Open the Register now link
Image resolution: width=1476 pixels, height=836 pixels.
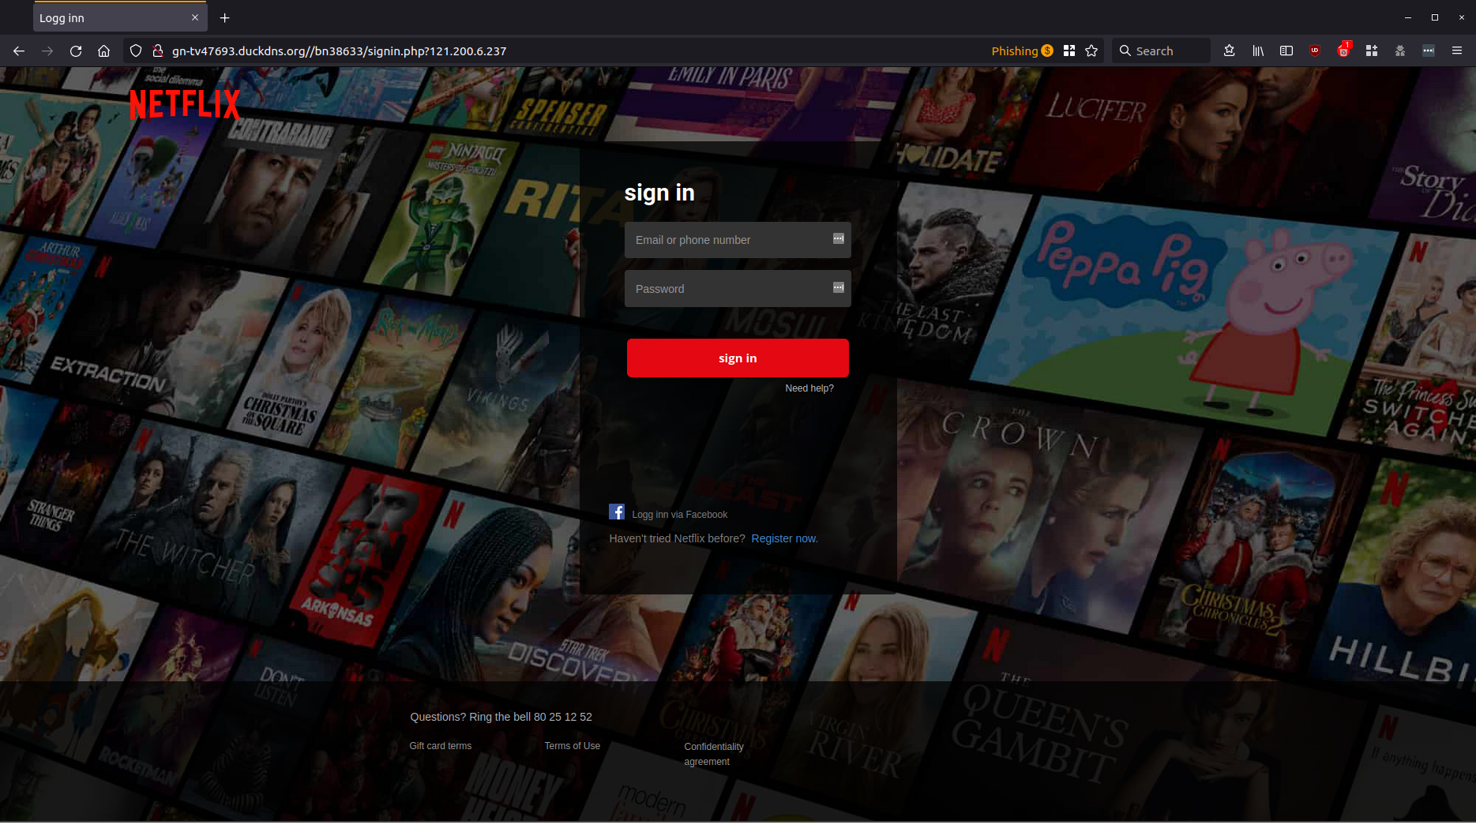[x=784, y=538]
